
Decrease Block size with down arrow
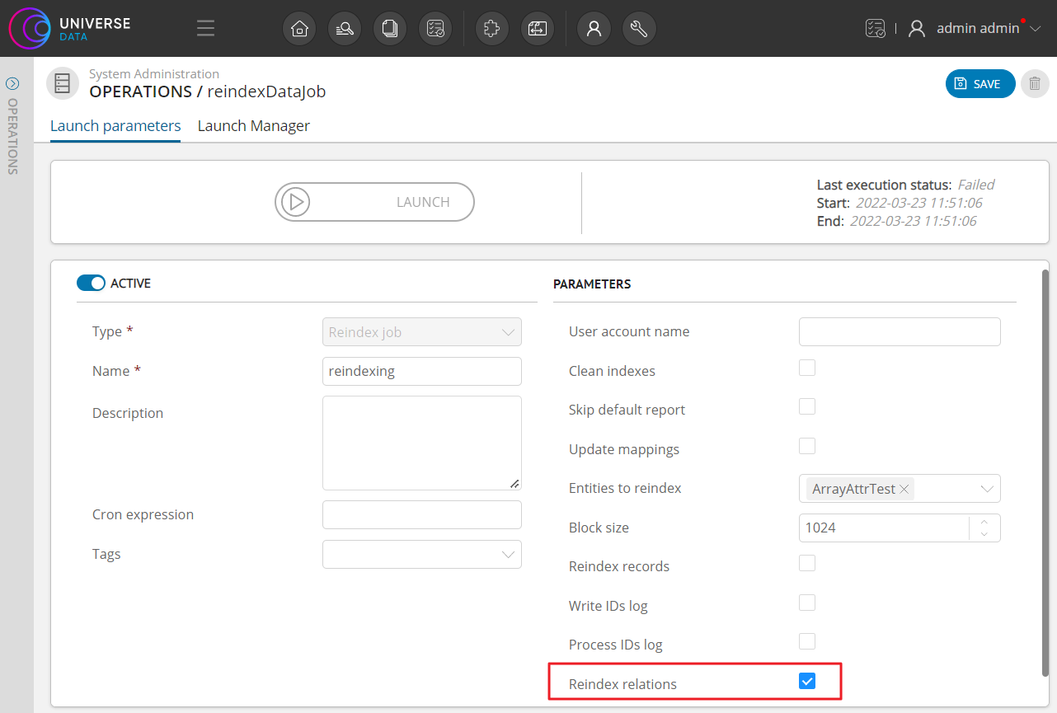click(x=984, y=534)
